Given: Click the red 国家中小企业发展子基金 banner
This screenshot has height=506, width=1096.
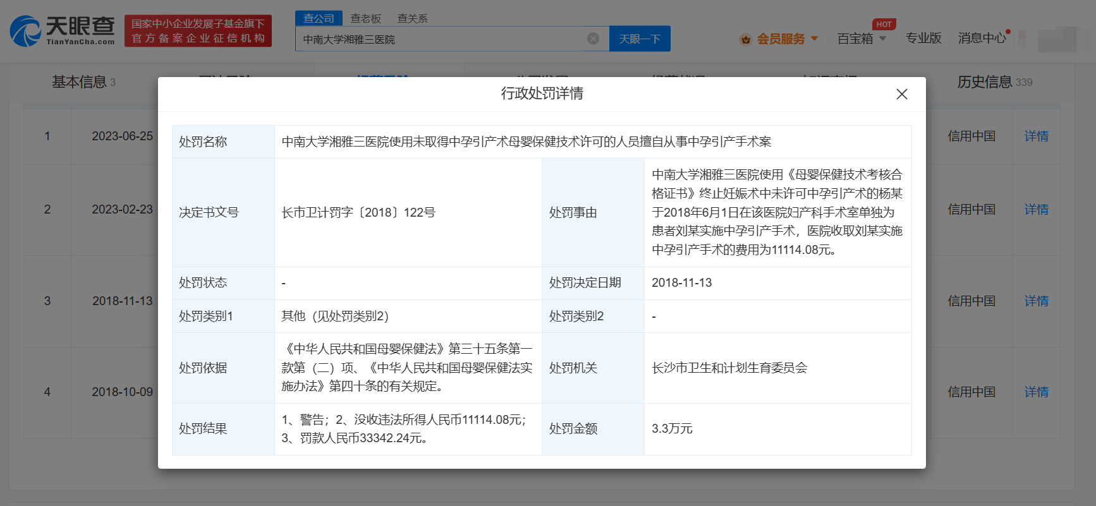Looking at the screenshot, I should click(x=198, y=31).
